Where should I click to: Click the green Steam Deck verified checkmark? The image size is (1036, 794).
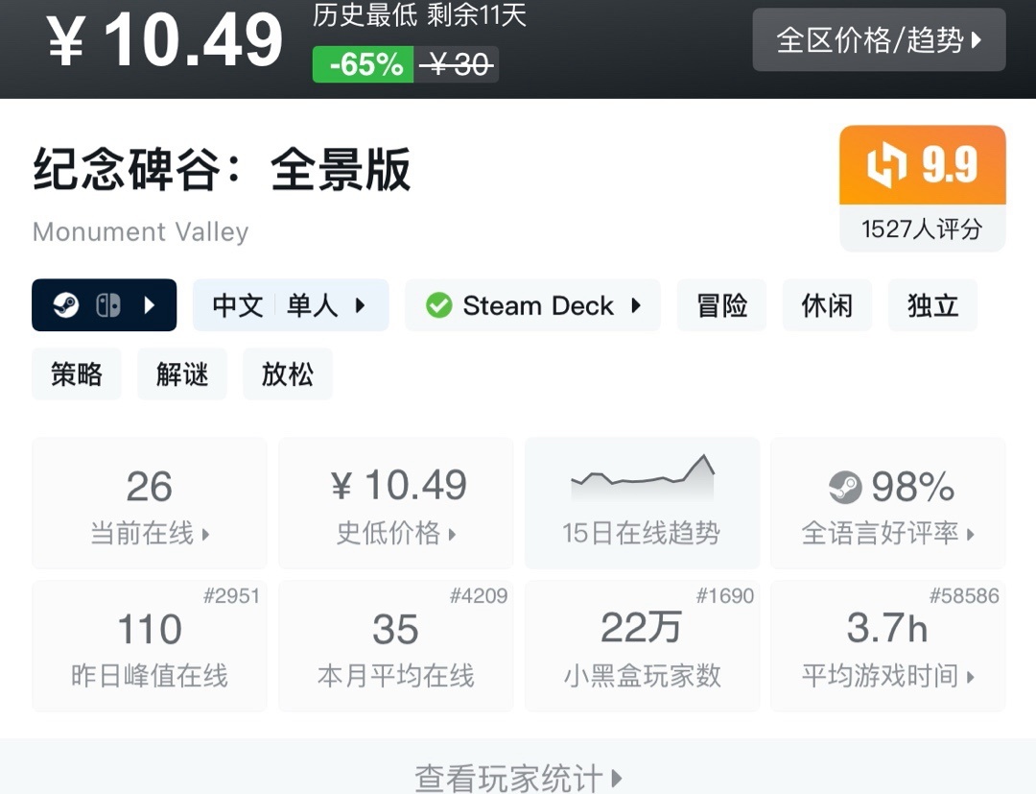point(438,305)
